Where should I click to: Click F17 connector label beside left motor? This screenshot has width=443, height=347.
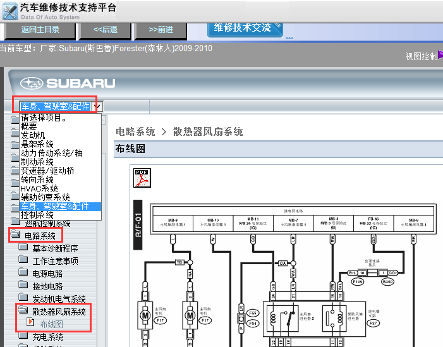tap(160, 320)
